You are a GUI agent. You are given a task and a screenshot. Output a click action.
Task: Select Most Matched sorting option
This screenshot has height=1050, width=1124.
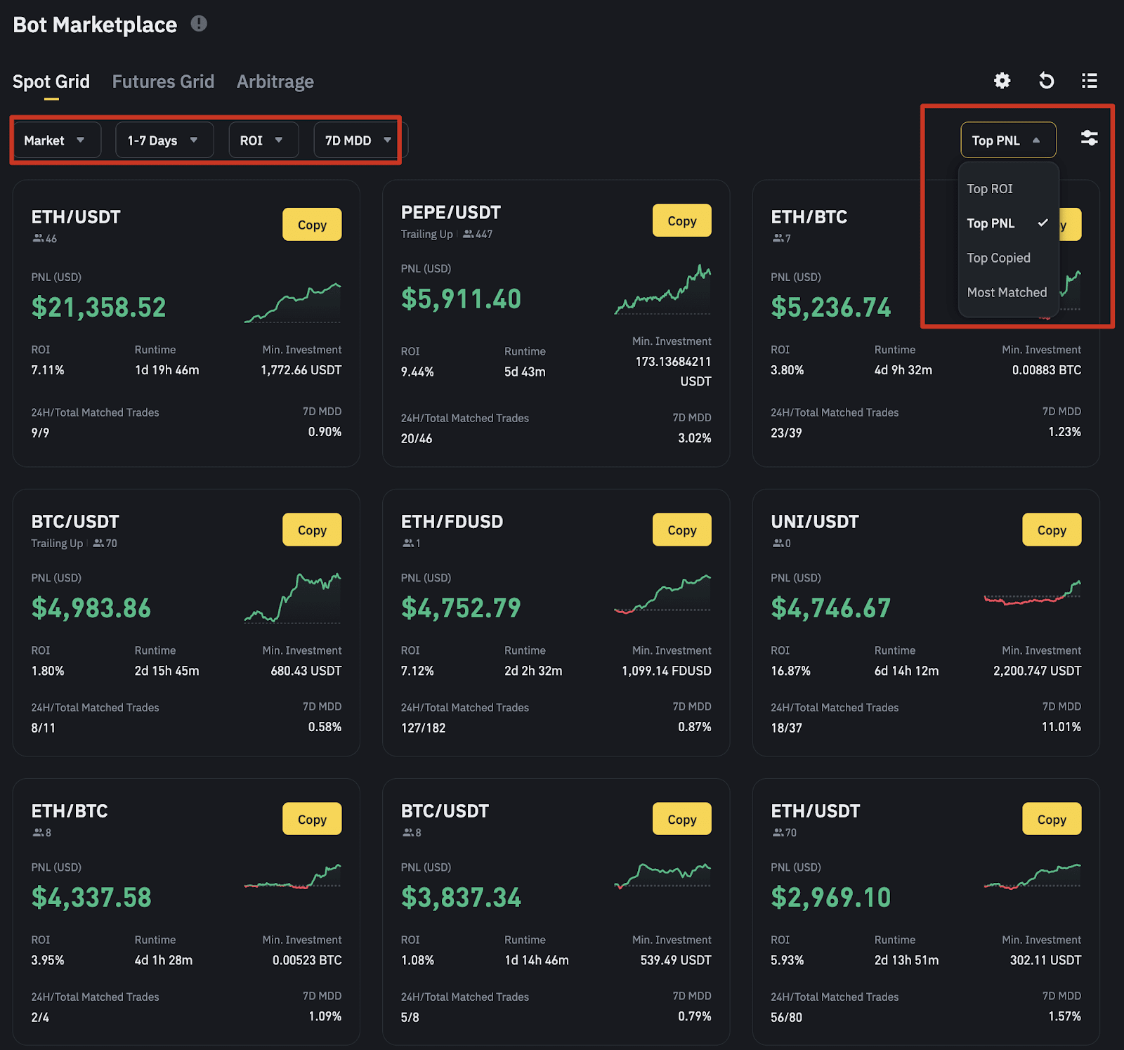(1007, 292)
